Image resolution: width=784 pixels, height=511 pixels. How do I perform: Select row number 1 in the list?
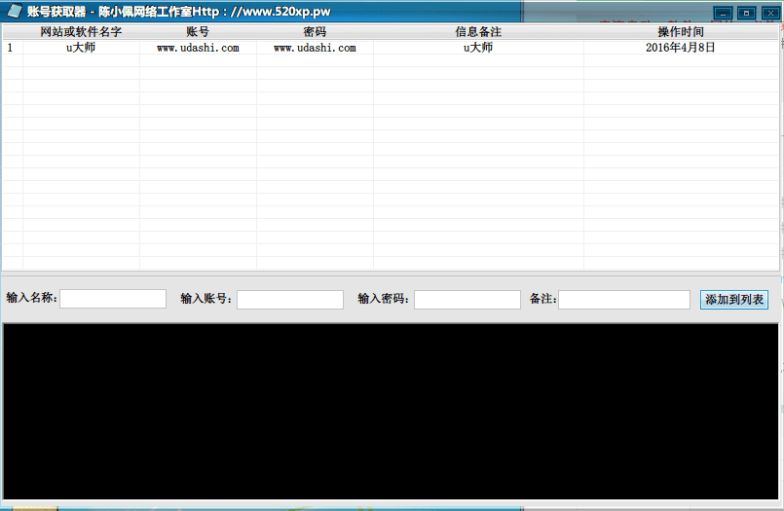(11, 48)
